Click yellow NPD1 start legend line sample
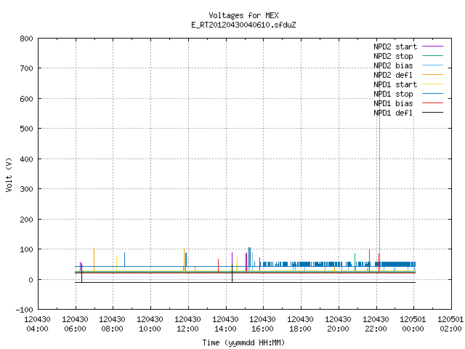The image size is (465, 349). click(x=432, y=84)
